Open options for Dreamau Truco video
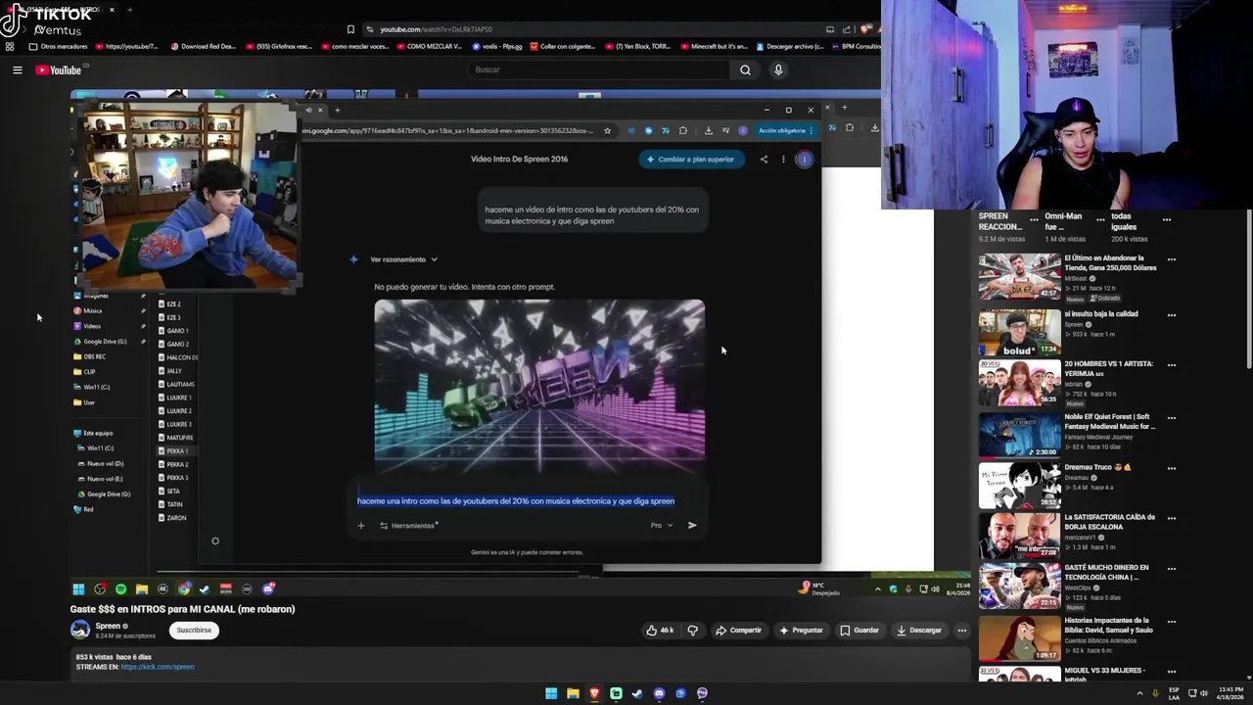Viewport: 1253px width, 705px height. tap(1171, 468)
